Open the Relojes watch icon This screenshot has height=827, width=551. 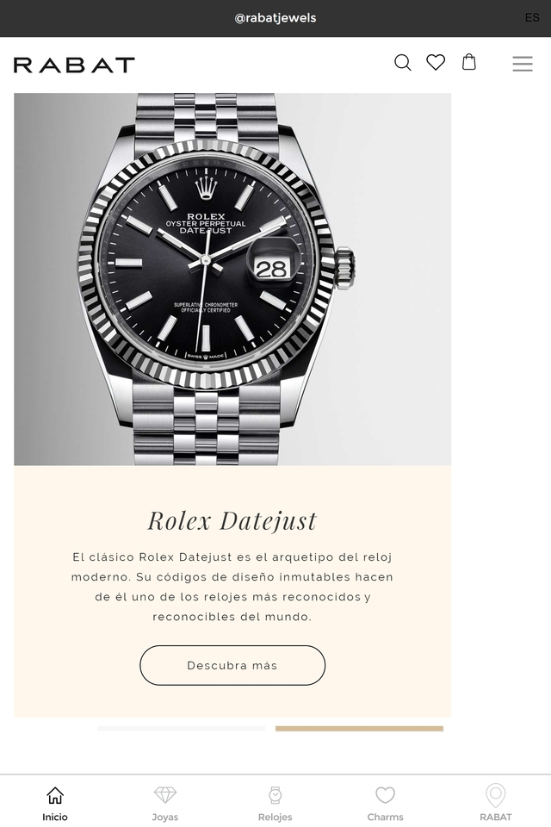pyautogui.click(x=275, y=795)
